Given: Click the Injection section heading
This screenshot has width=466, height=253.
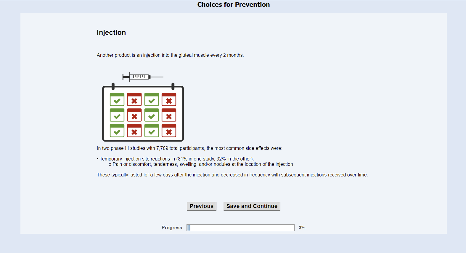Looking at the screenshot, I should [111, 33].
